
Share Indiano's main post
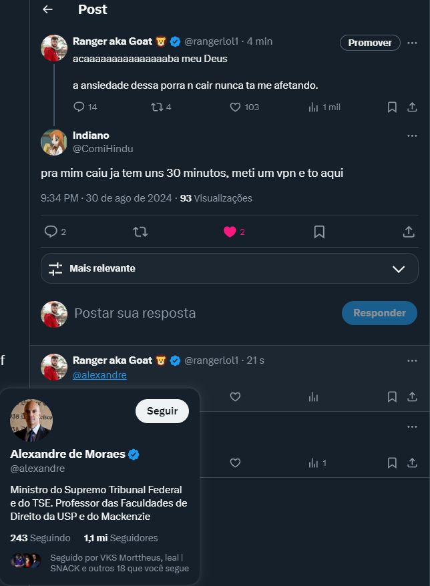409,232
